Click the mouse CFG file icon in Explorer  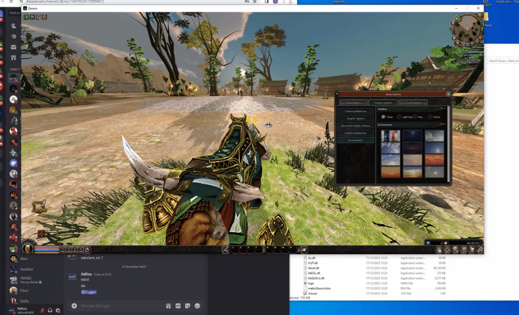point(305,293)
